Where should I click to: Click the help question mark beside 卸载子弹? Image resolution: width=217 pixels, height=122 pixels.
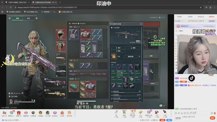tap(139, 57)
